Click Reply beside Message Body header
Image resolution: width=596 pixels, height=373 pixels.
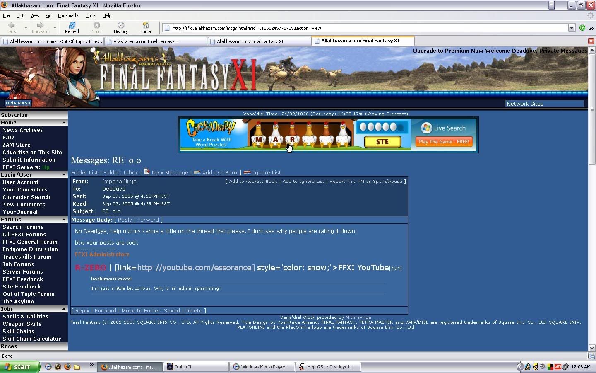(x=125, y=220)
